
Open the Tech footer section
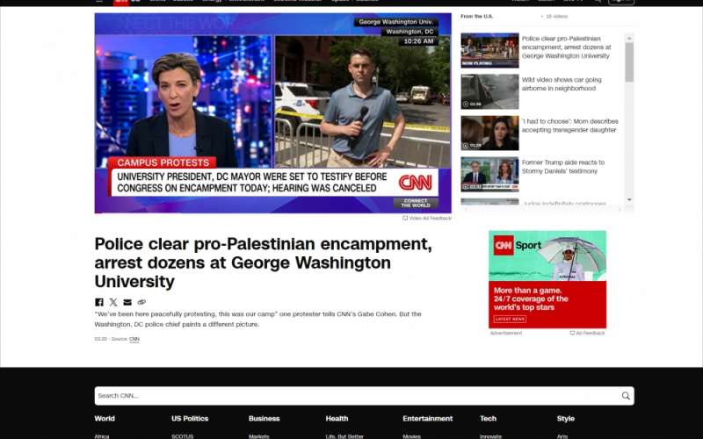coord(488,419)
